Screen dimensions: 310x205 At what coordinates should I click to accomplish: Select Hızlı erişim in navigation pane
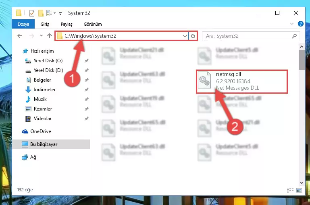coord(42,51)
